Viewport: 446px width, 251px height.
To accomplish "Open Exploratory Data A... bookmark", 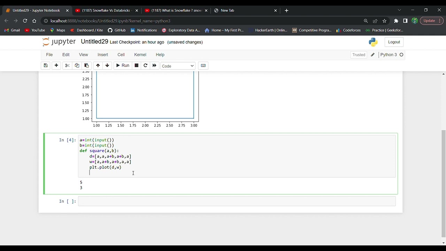I will coord(181,30).
